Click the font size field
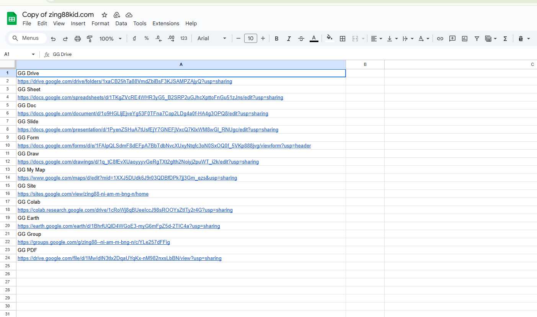Viewport: 537px width, 317px height. 251,38
